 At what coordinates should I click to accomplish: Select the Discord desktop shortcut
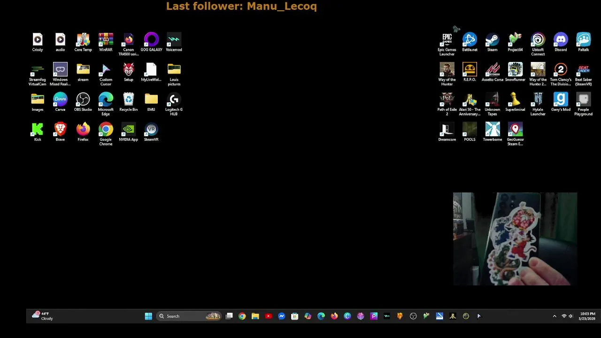click(561, 42)
